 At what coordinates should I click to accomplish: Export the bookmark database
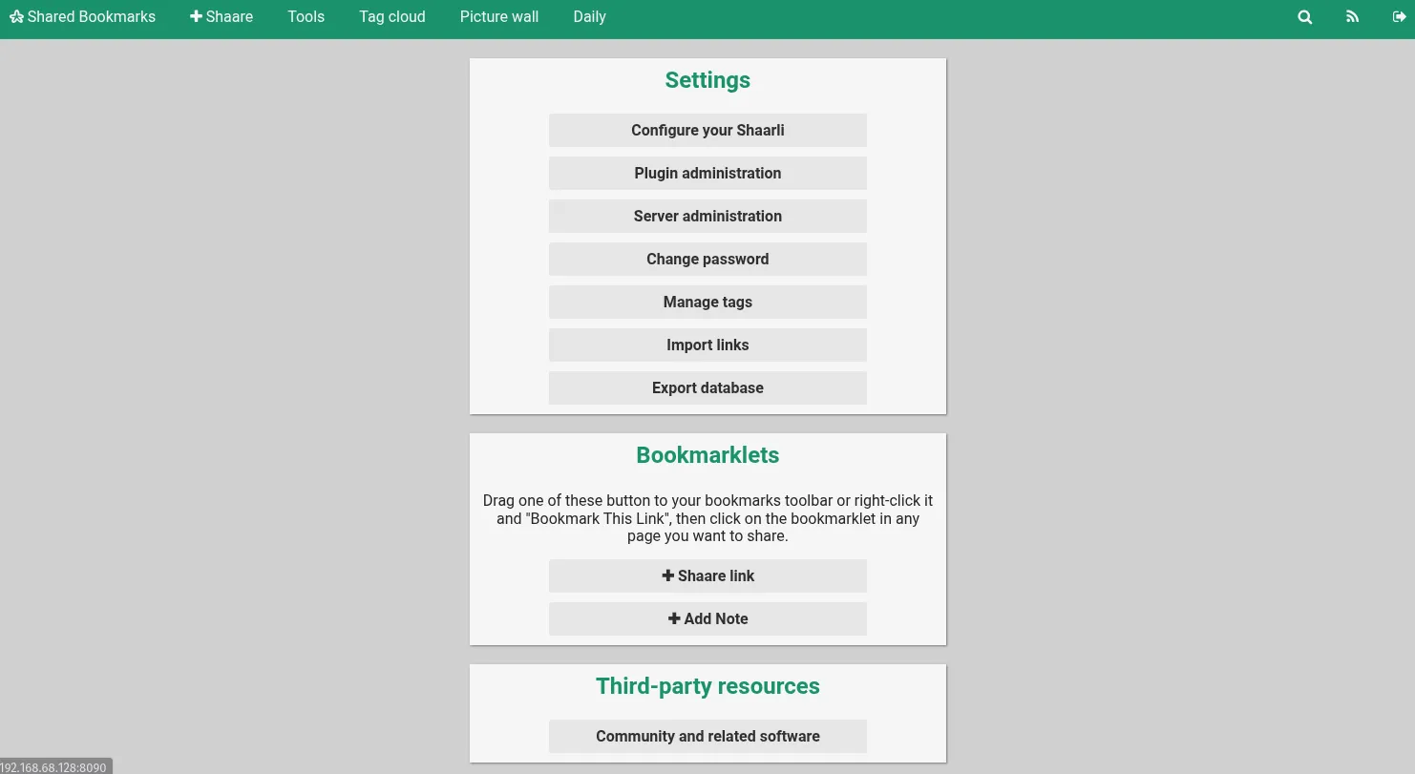pyautogui.click(x=707, y=387)
